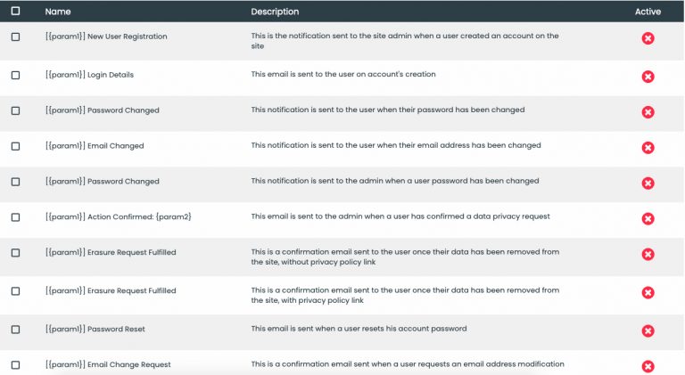Toggle the Login Details red inactive icon
The width and height of the screenshot is (685, 375).
pyautogui.click(x=648, y=77)
